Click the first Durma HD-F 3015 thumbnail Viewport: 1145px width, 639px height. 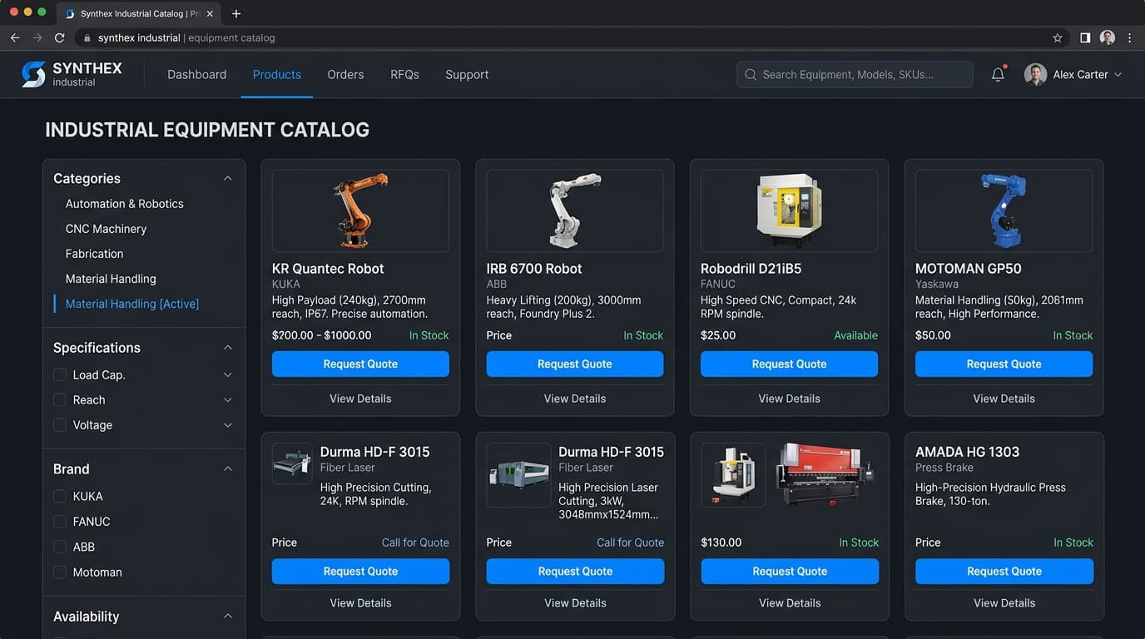[x=292, y=463]
